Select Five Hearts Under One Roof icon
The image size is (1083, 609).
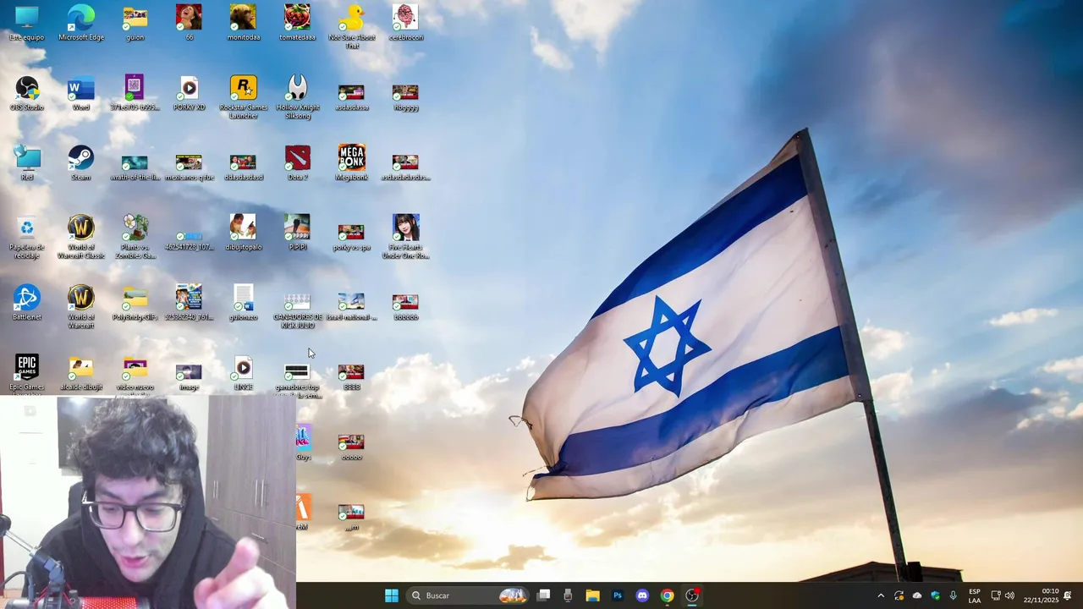pyautogui.click(x=405, y=238)
